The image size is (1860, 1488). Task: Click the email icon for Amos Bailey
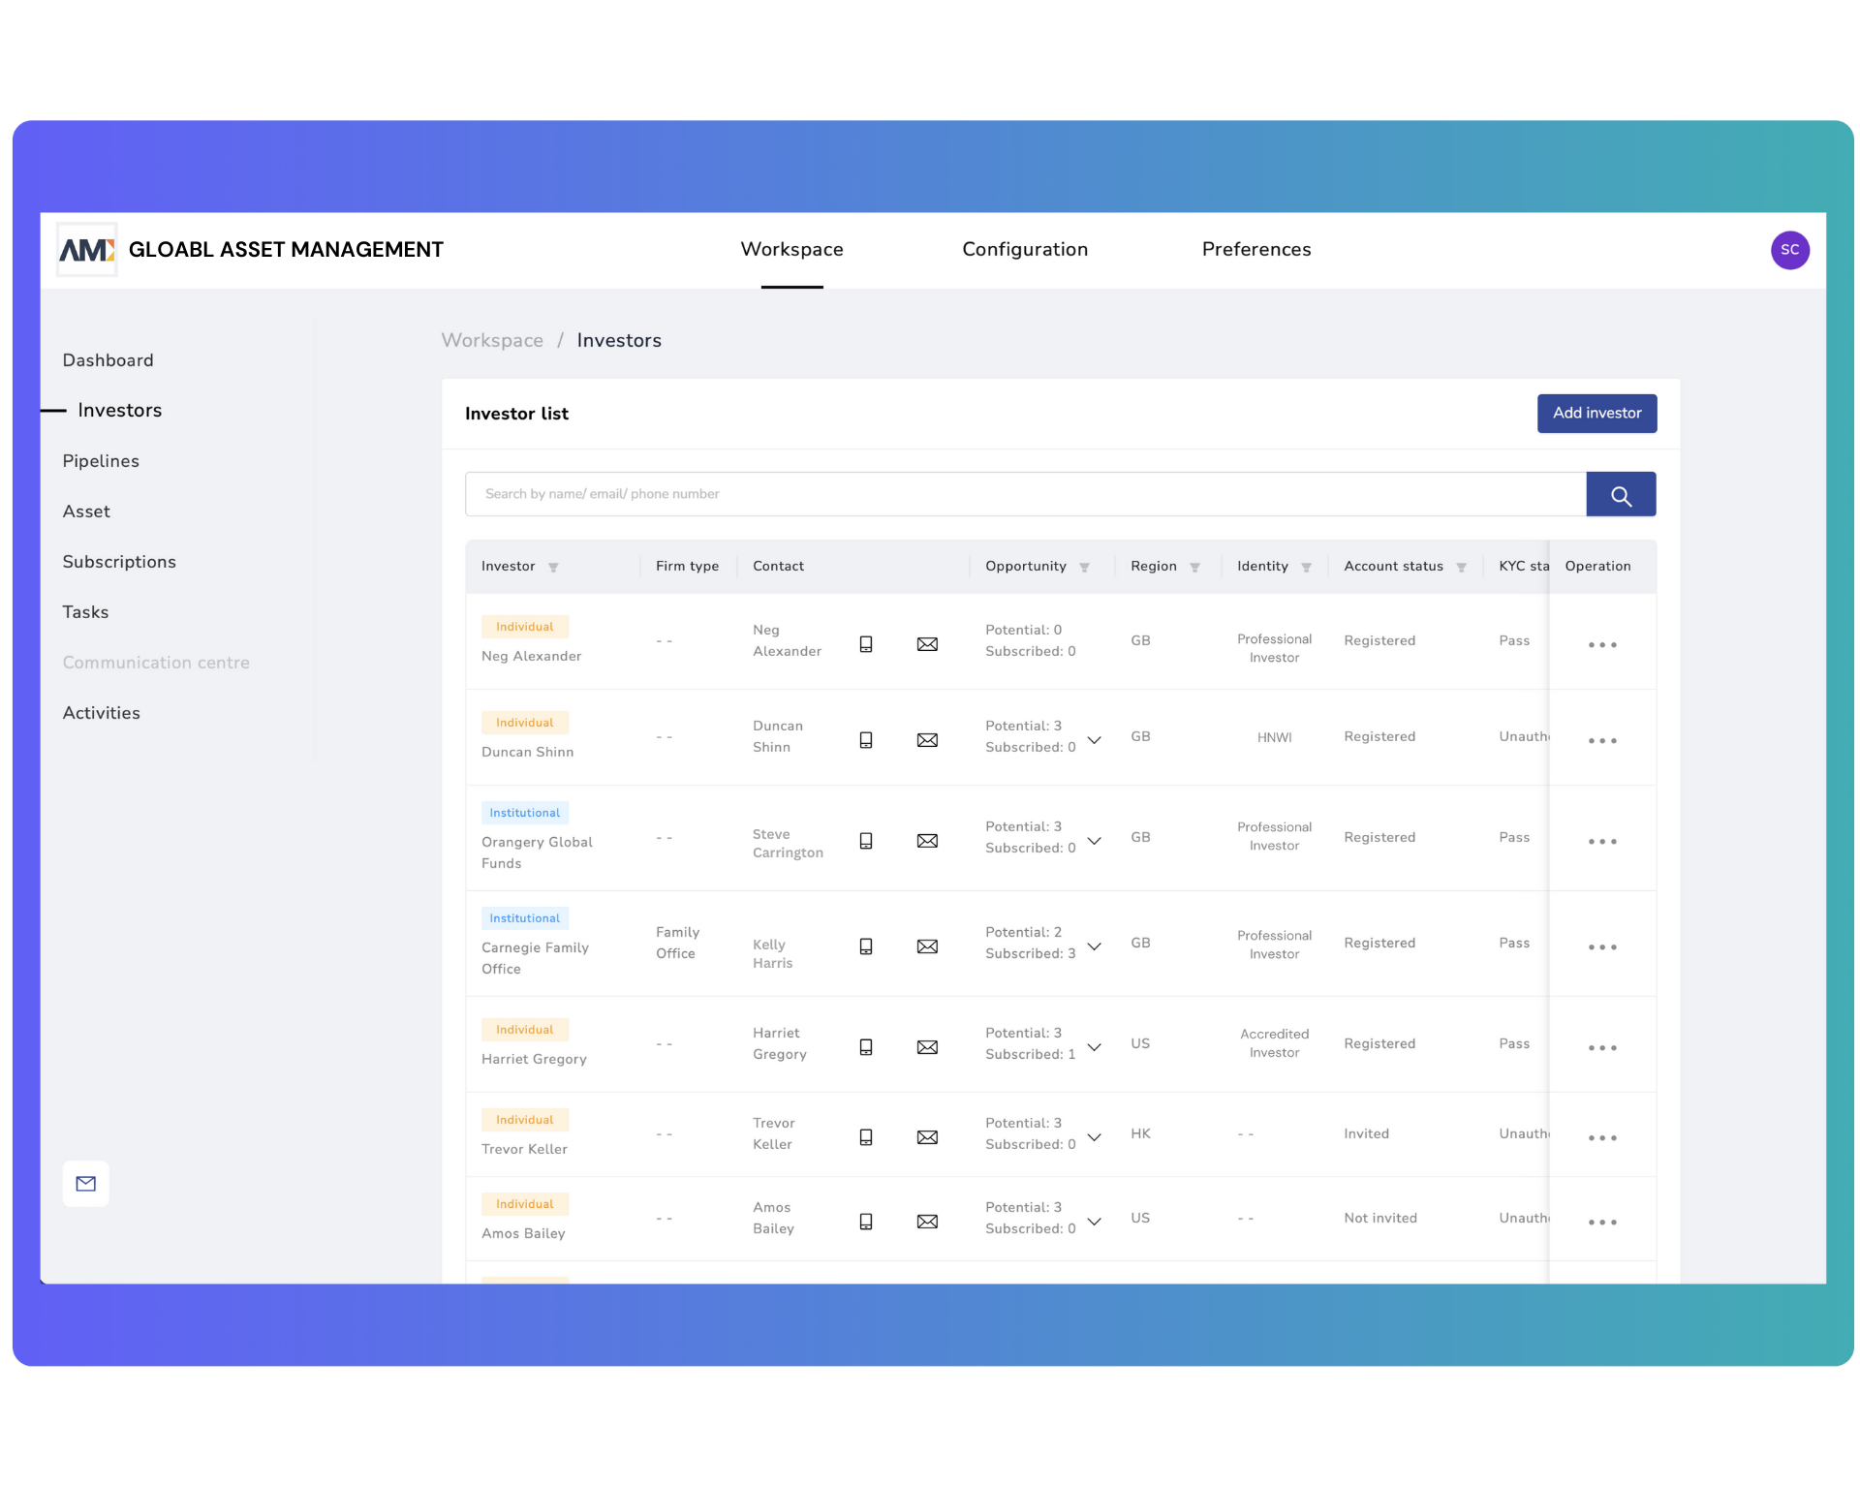[x=927, y=1222]
